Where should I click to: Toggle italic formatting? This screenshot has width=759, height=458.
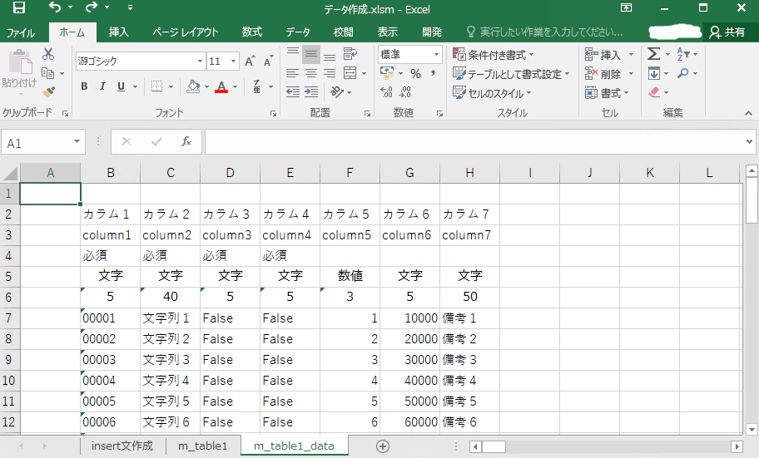102,86
